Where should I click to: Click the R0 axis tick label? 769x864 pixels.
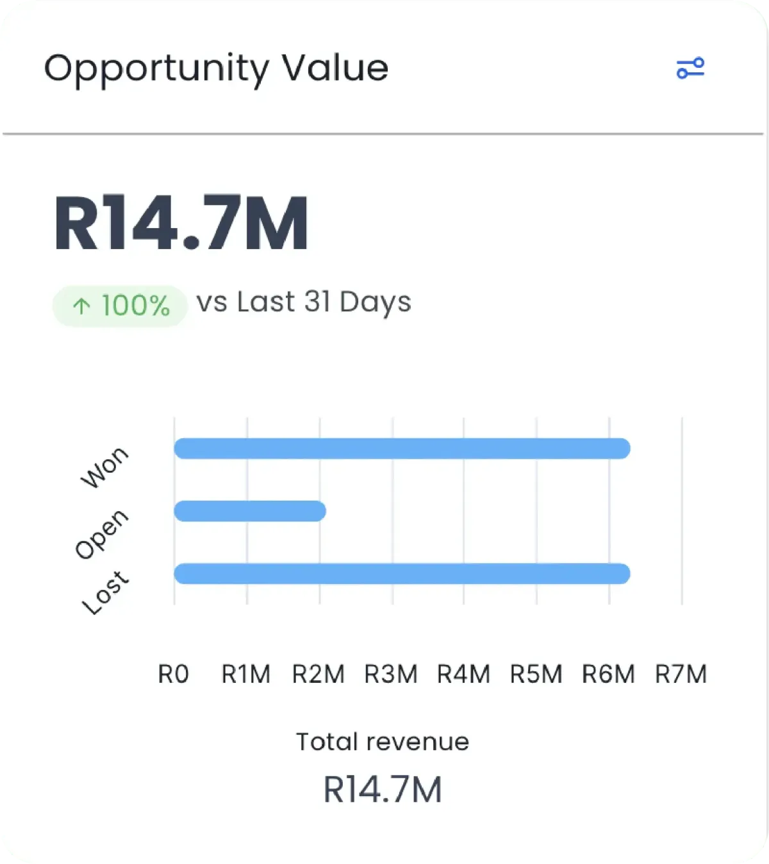click(174, 674)
